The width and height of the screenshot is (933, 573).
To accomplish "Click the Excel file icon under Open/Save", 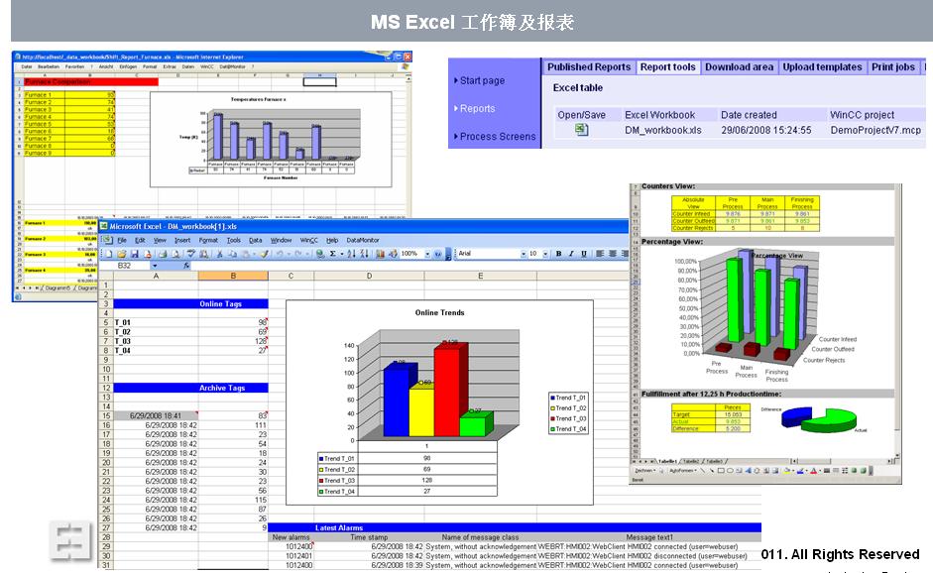I will (582, 130).
